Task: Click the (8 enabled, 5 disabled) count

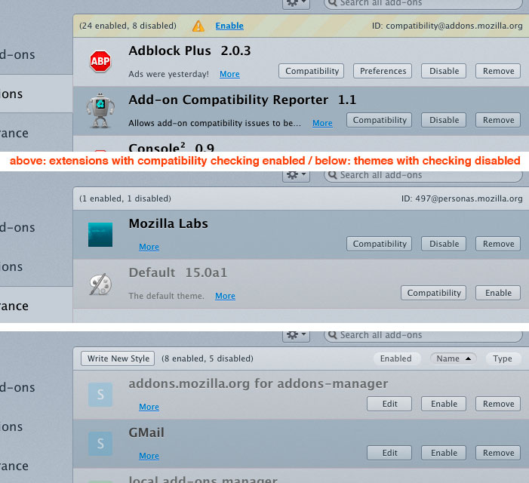Action: 207,358
